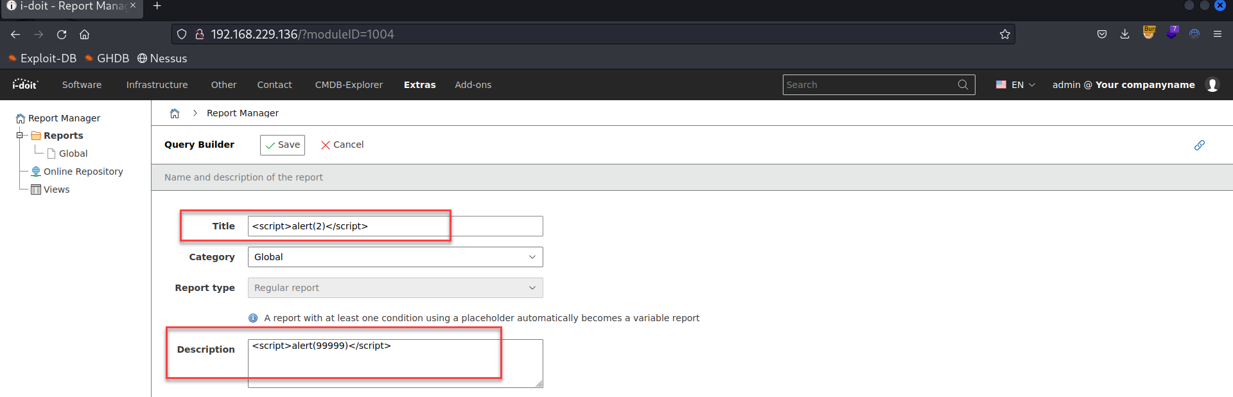Go back with browser back arrow
The height and width of the screenshot is (397, 1233).
15,34
